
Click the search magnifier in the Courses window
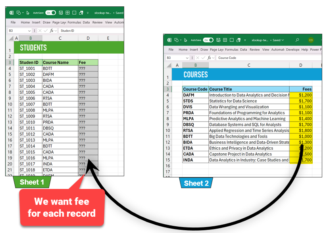(297, 40)
